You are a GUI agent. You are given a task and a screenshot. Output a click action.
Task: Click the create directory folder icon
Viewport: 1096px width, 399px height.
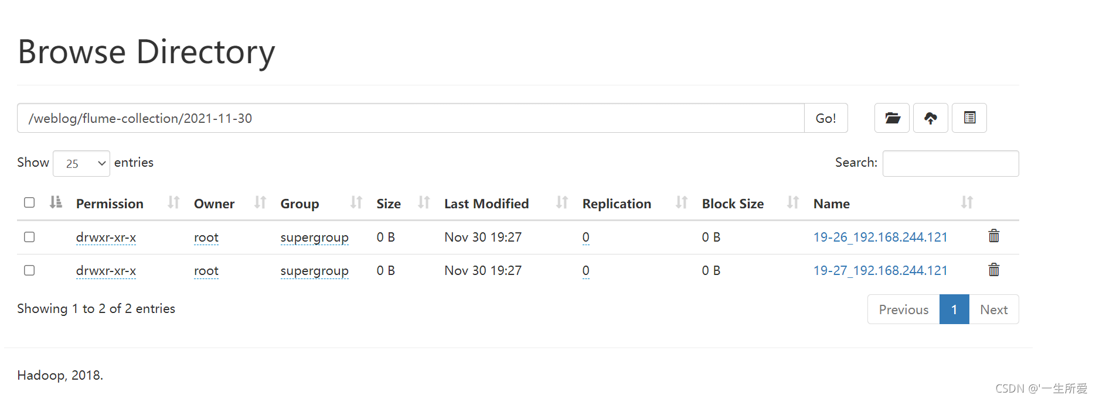pyautogui.click(x=891, y=118)
